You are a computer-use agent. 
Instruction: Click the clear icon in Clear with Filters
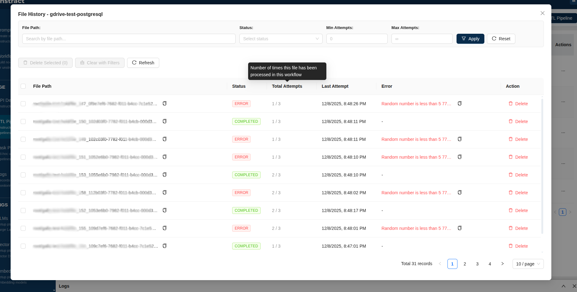[x=82, y=63]
